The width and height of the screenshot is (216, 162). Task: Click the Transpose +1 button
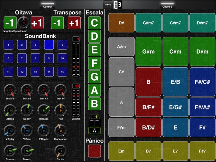[x=74, y=23]
